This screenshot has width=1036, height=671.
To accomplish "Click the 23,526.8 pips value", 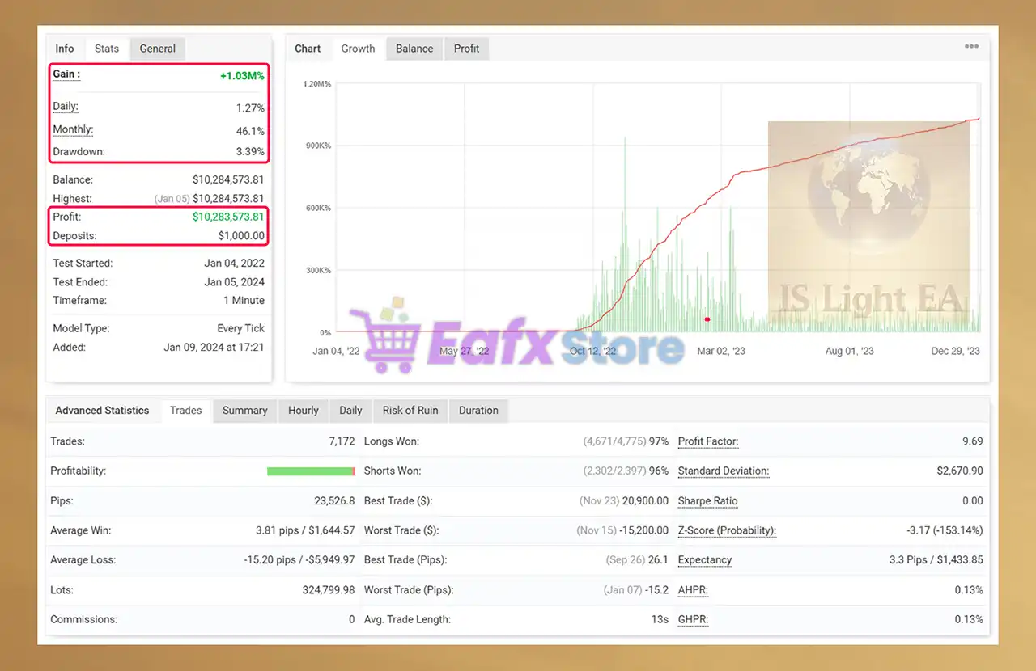I will pyautogui.click(x=335, y=501).
